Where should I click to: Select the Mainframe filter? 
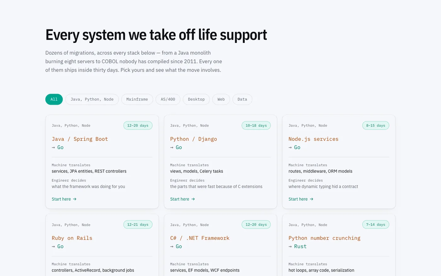[137, 99]
